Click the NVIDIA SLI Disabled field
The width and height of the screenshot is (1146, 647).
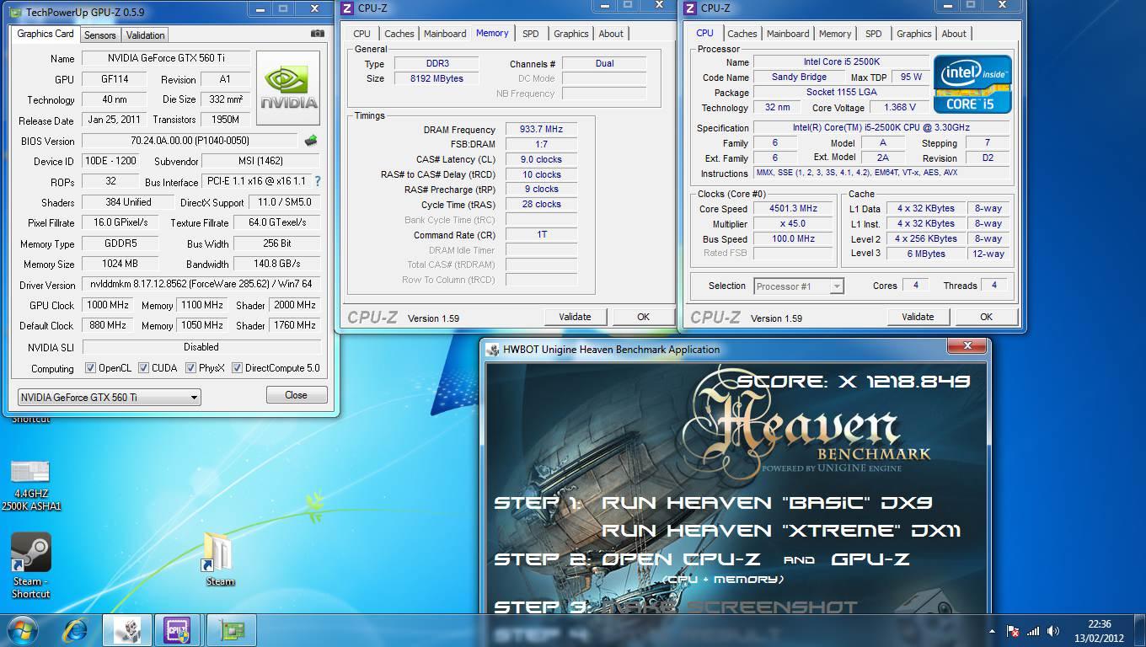[x=201, y=347]
